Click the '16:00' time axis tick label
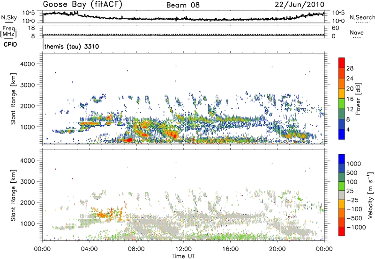 point(230,249)
